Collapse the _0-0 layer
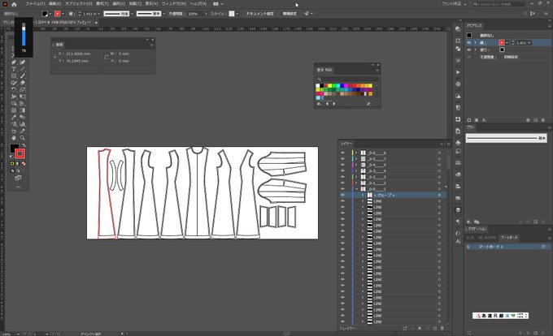This screenshot has height=336, width=553. [x=356, y=189]
